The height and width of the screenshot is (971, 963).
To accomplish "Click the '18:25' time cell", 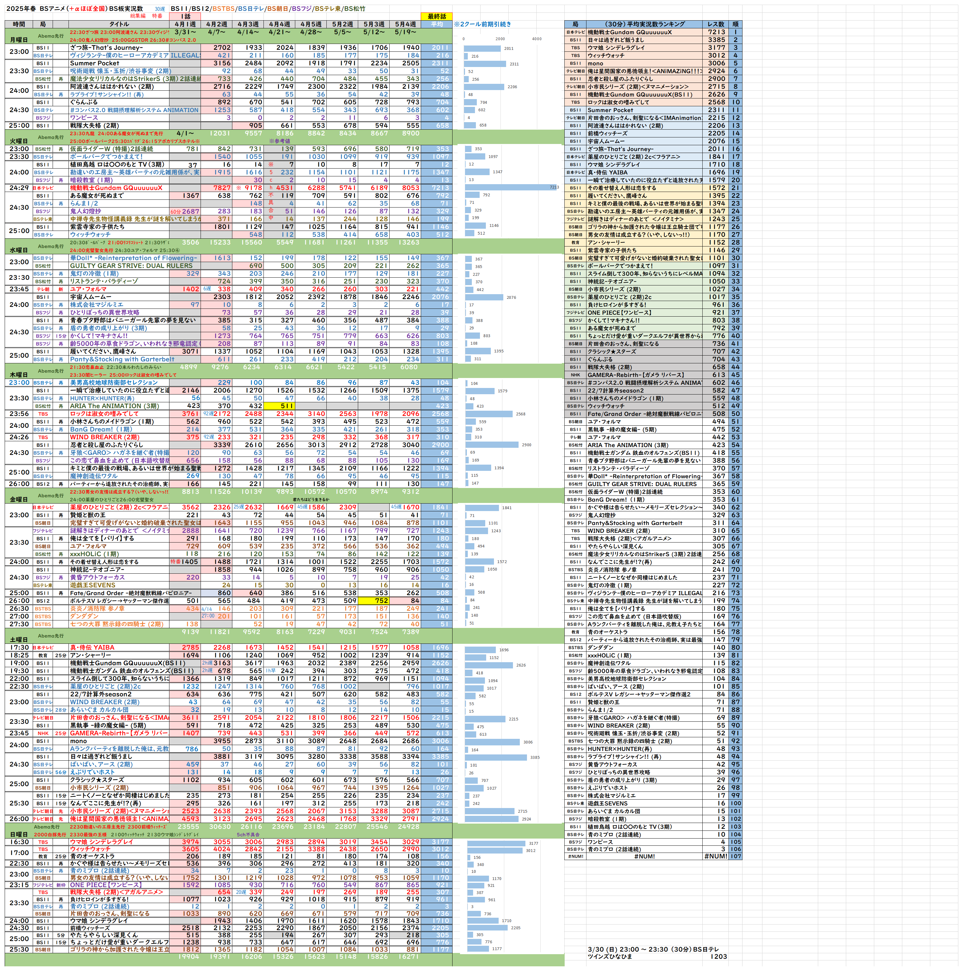I will [x=19, y=655].
